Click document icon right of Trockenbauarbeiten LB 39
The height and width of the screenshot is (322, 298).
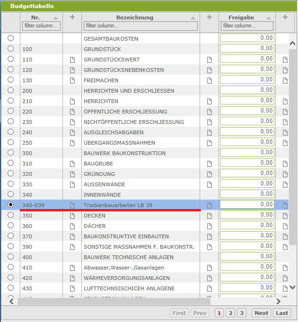(210, 205)
